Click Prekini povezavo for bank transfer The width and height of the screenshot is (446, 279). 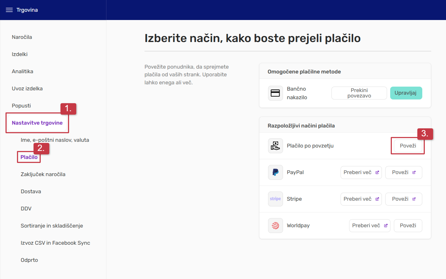(359, 93)
